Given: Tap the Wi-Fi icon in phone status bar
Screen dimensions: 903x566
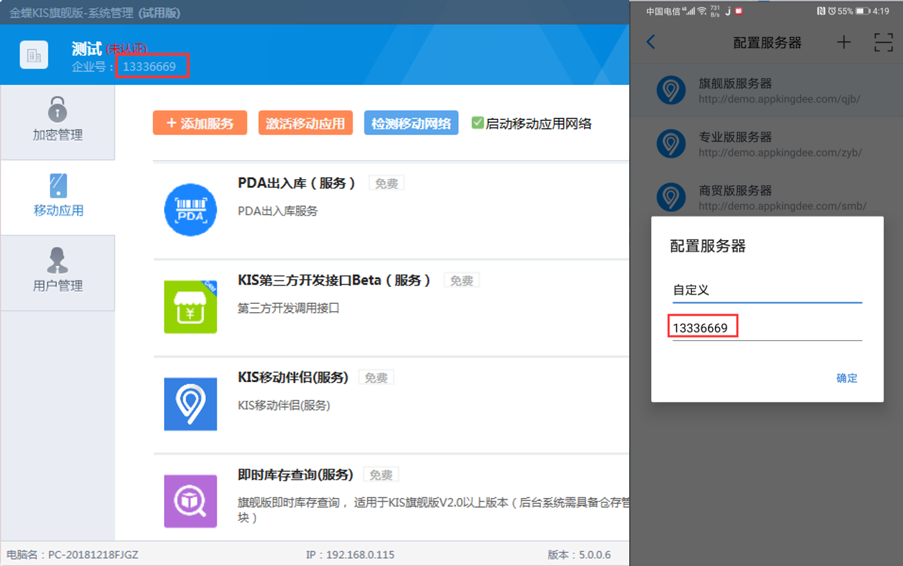Looking at the screenshot, I should coord(702,11).
